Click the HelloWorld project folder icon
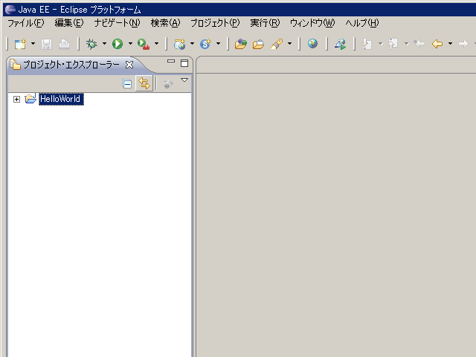Image resolution: width=476 pixels, height=357 pixels. click(30, 98)
